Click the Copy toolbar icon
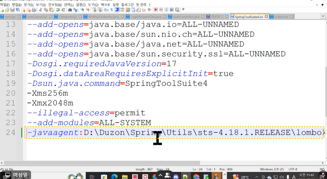327x179 pixels. (46, 10)
